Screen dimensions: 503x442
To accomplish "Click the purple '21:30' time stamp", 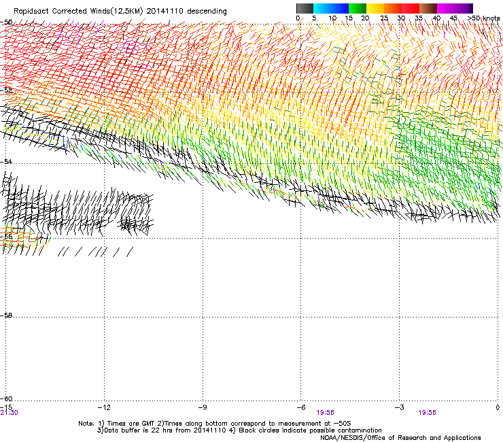I will [10, 413].
